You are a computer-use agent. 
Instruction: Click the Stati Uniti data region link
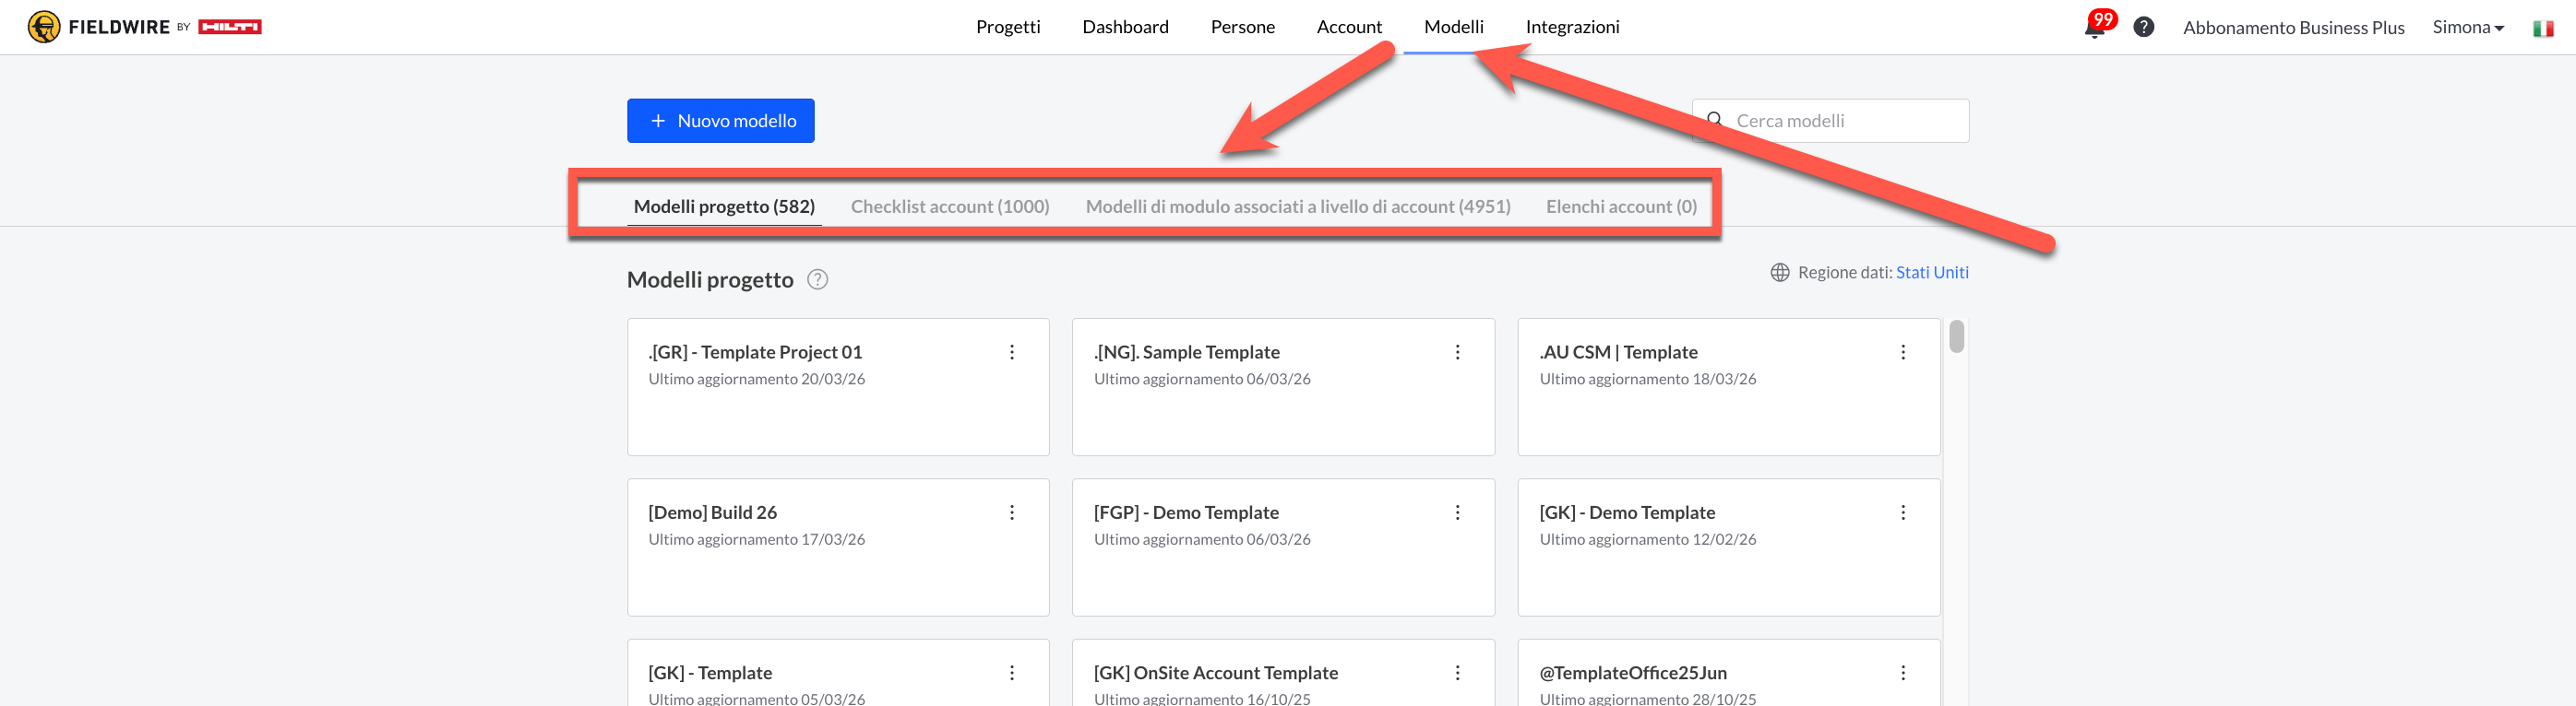[x=1931, y=273]
